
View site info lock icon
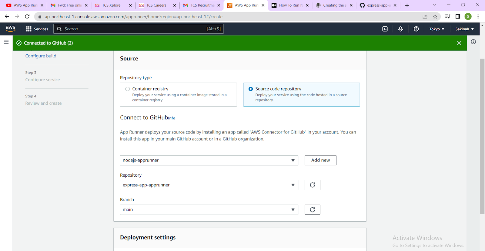pyautogui.click(x=40, y=17)
